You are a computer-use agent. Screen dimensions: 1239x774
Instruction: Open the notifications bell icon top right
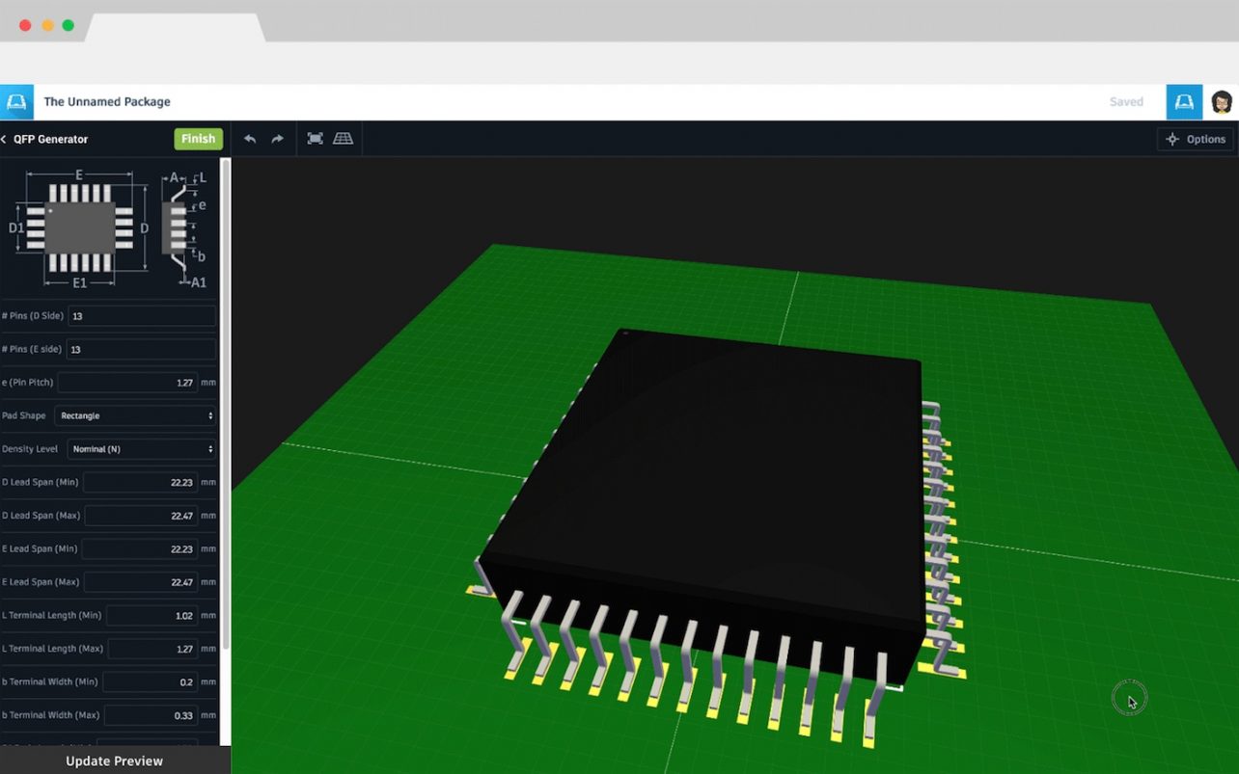click(1184, 101)
